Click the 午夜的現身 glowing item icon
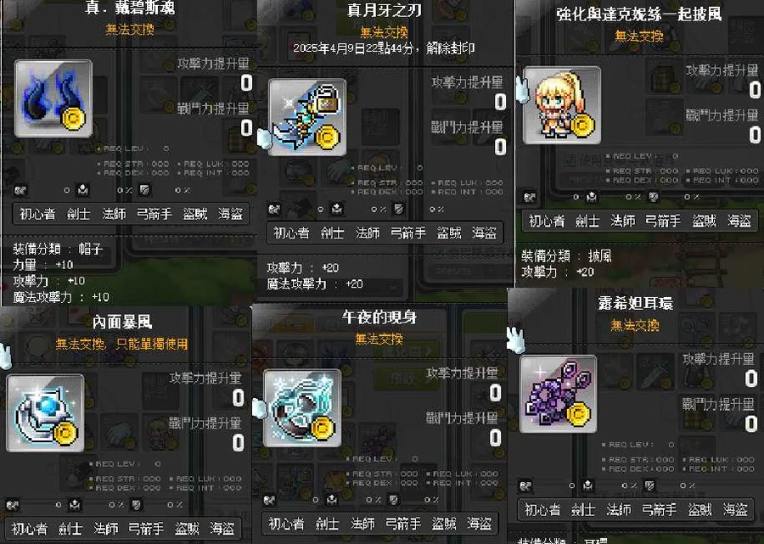This screenshot has width=764, height=544. tap(302, 408)
